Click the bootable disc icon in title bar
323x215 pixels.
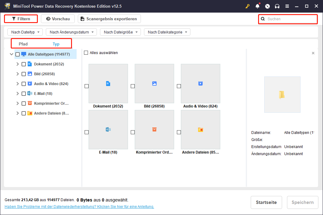pos(267,6)
